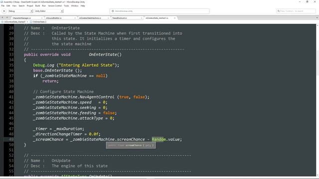The height and width of the screenshot is (179, 319).
Task: Click the class icon in breadcrumb bar
Action: (2, 22)
